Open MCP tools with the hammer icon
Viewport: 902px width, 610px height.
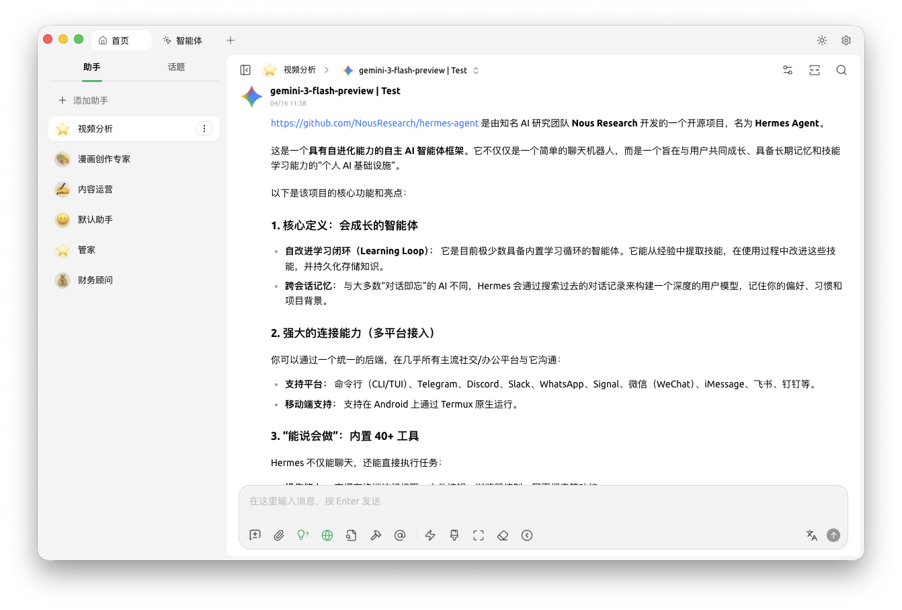[x=376, y=535]
